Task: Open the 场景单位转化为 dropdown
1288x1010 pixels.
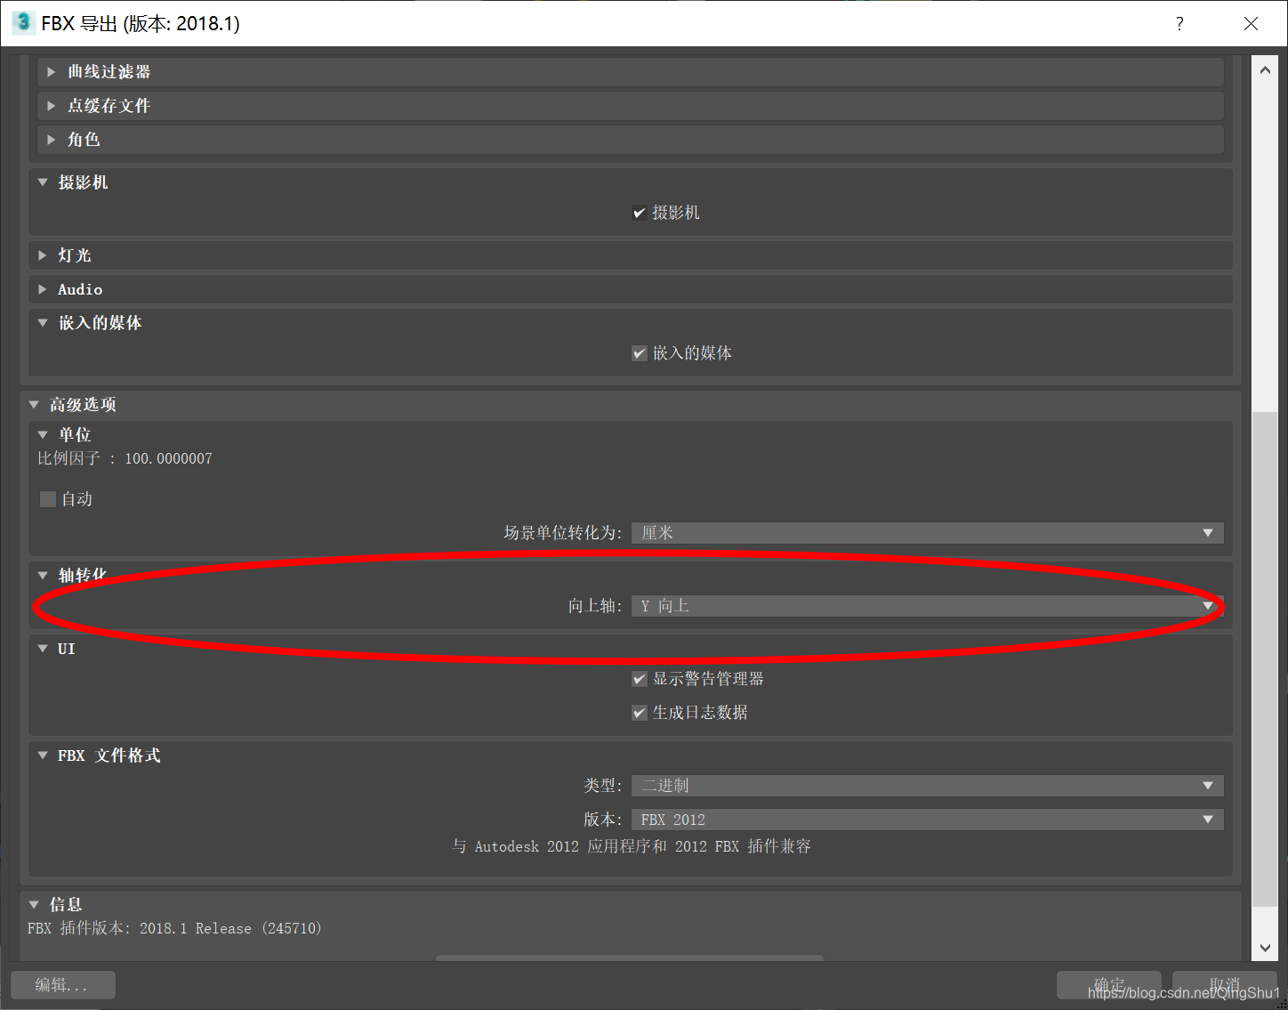Action: point(928,533)
